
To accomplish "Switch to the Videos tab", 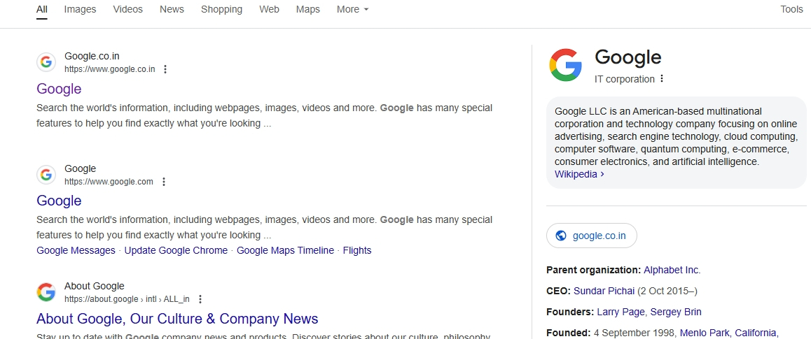I will pyautogui.click(x=127, y=9).
